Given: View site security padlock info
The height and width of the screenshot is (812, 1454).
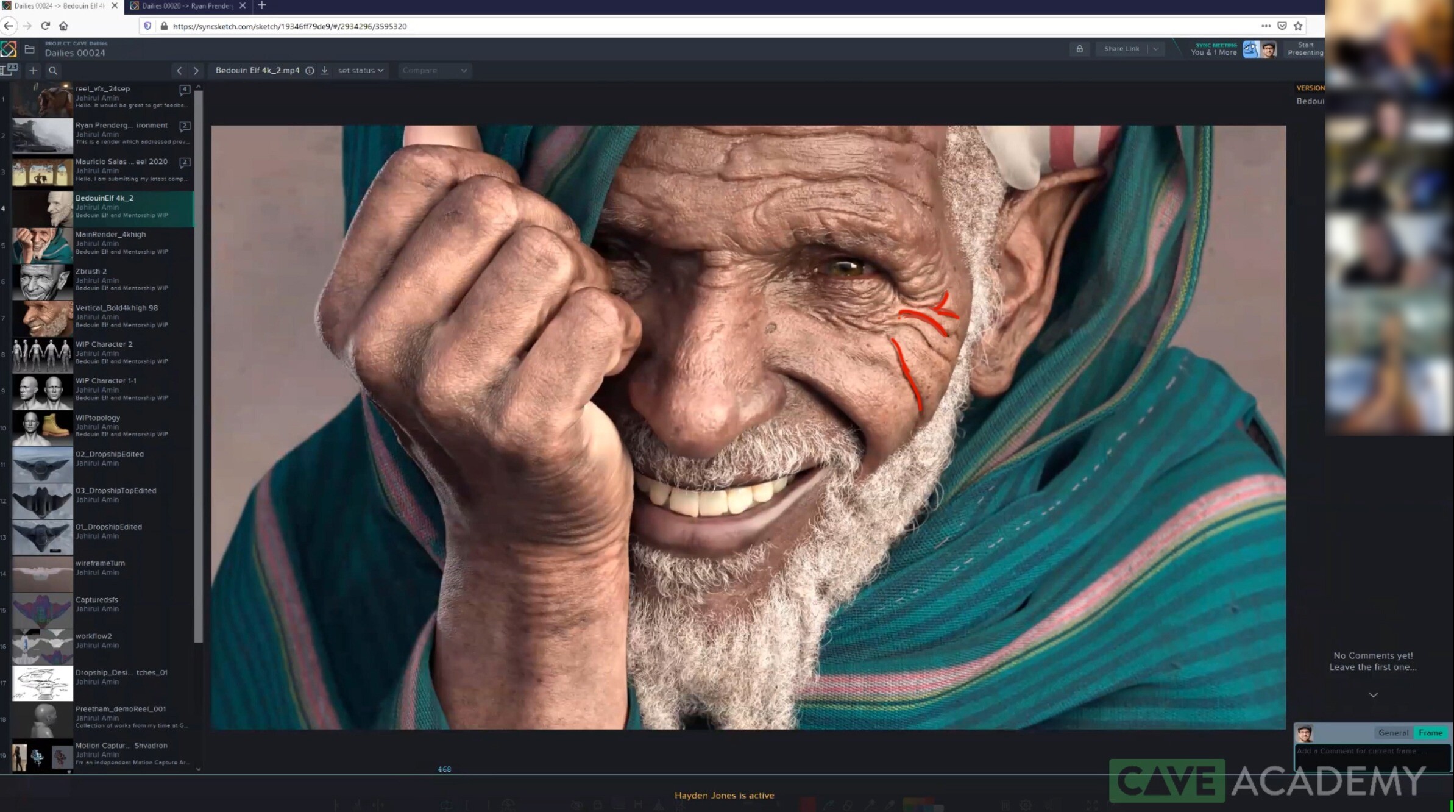Looking at the screenshot, I should tap(163, 26).
